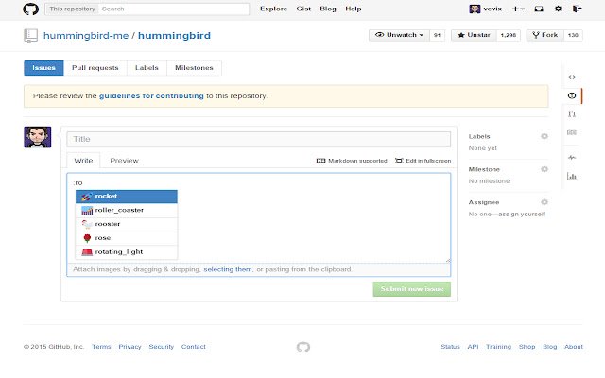Viewport: 605px width, 378px height.
Task: Choose the rooster emoji suggestion
Action: pos(127,224)
